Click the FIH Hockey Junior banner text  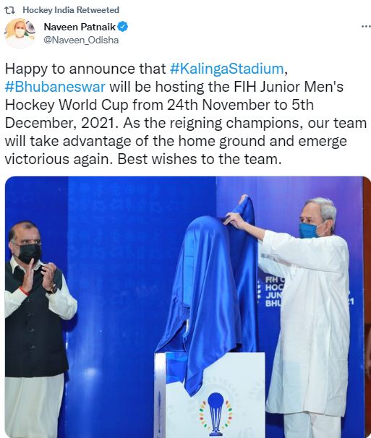(x=274, y=291)
